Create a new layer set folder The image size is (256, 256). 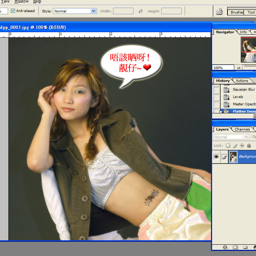(245, 248)
